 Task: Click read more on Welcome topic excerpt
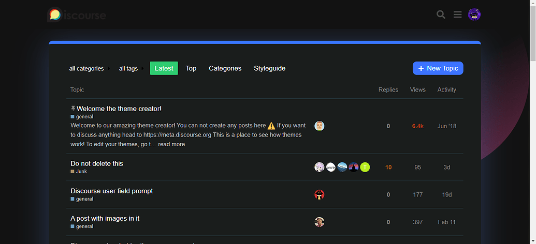[x=171, y=144]
